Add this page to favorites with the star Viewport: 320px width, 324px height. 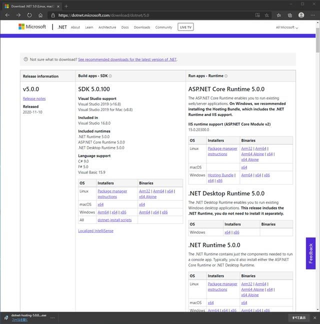tap(266, 15)
